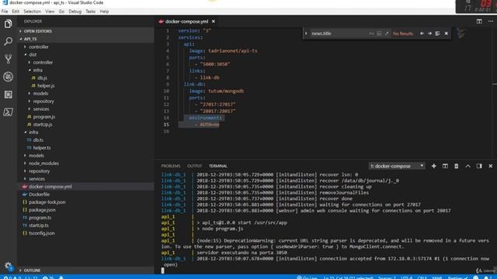The height and width of the screenshot is (279, 497).
Task: Open the Manage gear in activity bar
Action: (x=8, y=266)
